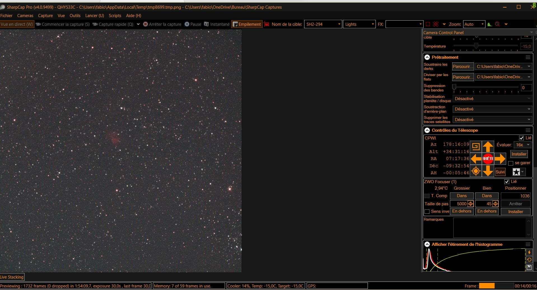The width and height of the screenshot is (537, 290).
Task: Stop telescope motion with the red stop button
Action: tap(488, 159)
